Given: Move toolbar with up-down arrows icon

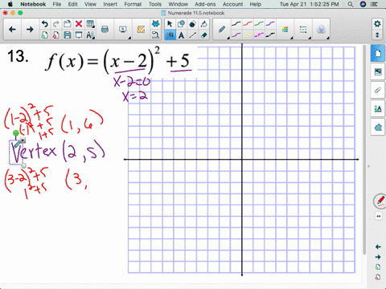Looking at the screenshot, I should coord(377,35).
